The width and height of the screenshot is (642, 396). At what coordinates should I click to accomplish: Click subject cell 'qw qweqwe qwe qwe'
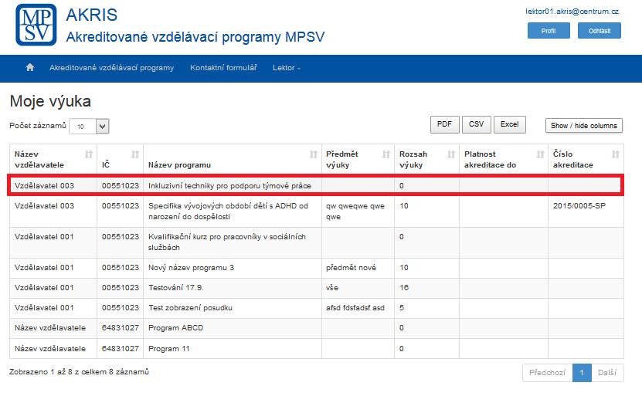coord(358,211)
